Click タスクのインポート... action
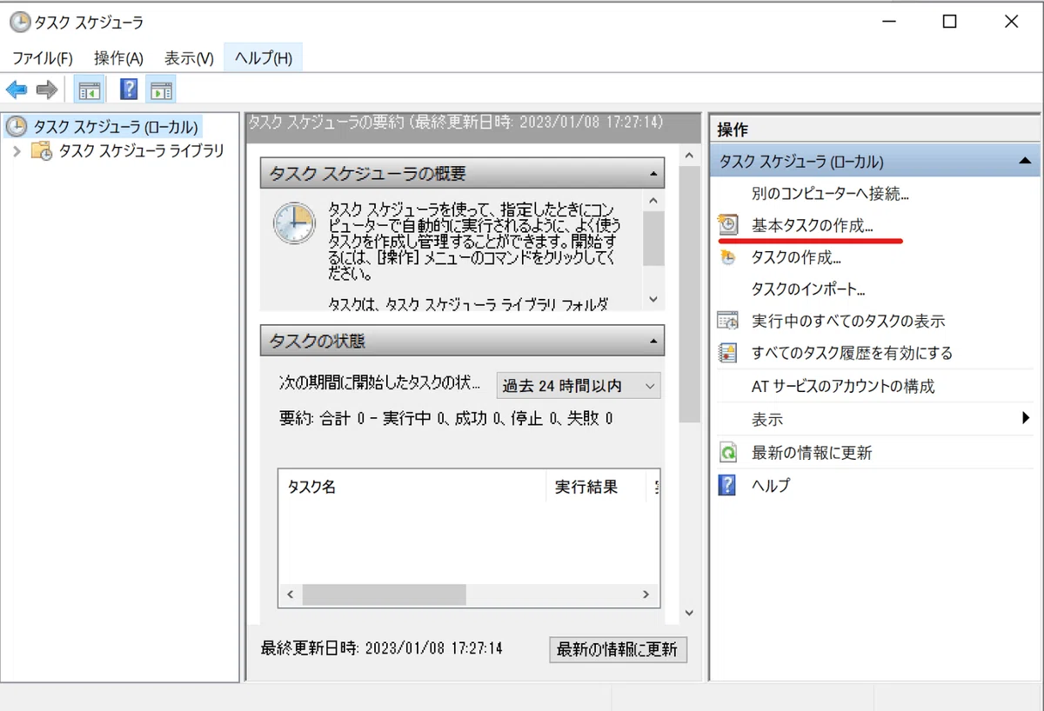 [x=808, y=289]
